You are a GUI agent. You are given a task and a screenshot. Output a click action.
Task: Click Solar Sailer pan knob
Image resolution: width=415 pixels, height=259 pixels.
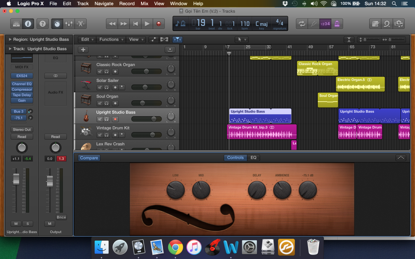tap(171, 85)
